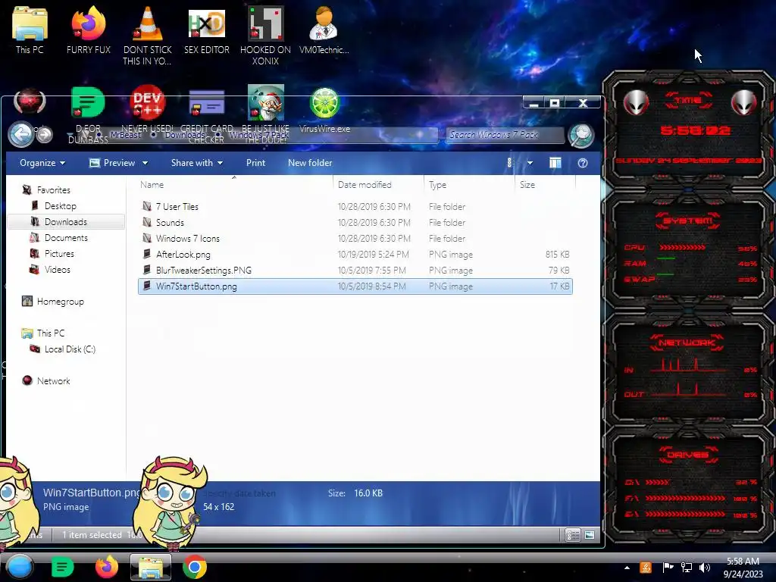Click the Preview toolbar button
This screenshot has height=582, width=776.
coord(112,163)
